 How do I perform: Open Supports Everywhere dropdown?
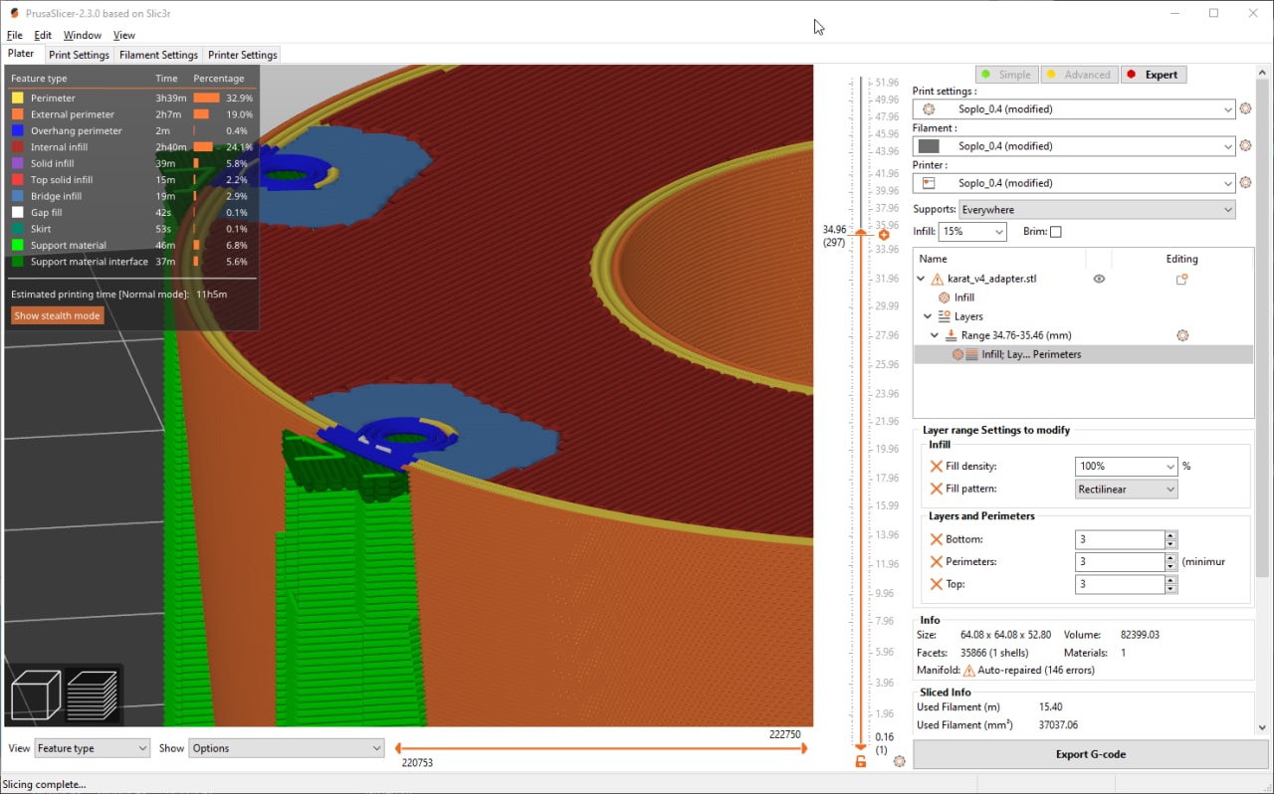click(1097, 210)
